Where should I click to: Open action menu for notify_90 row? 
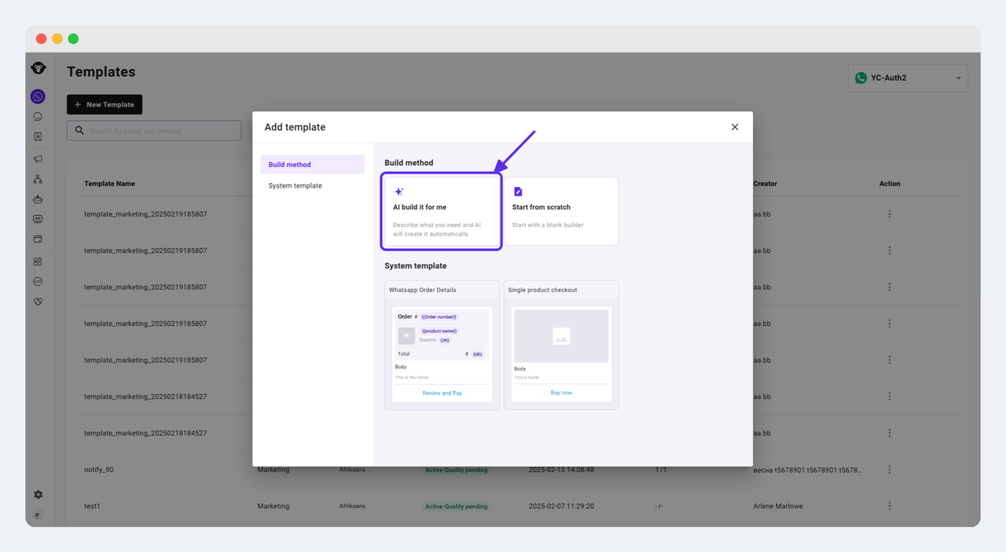[890, 470]
